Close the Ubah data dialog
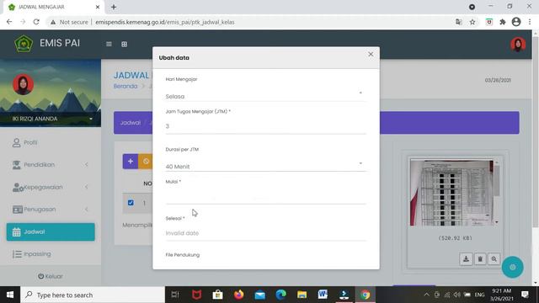Viewport: 539px width, 303px height. (371, 54)
